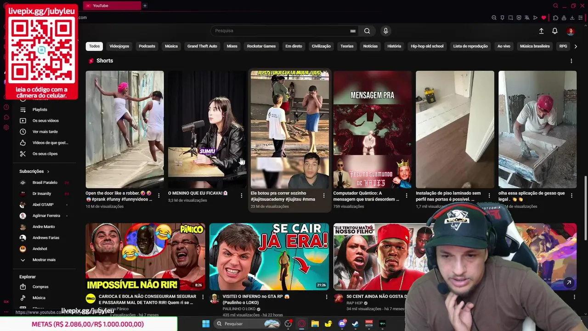
Task: Click the pin icon in address bar
Action: point(502,17)
